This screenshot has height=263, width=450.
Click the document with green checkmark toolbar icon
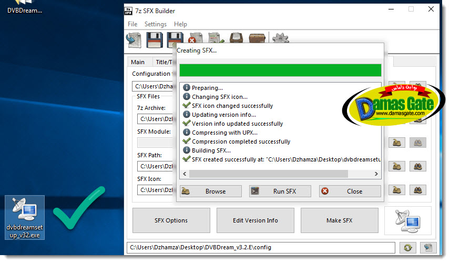click(216, 38)
